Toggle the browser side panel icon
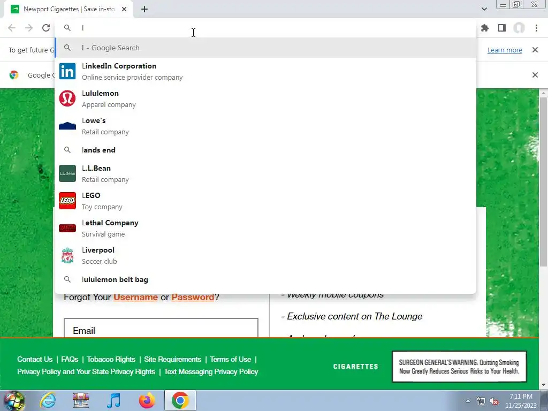The height and width of the screenshot is (411, 548). coord(502,28)
